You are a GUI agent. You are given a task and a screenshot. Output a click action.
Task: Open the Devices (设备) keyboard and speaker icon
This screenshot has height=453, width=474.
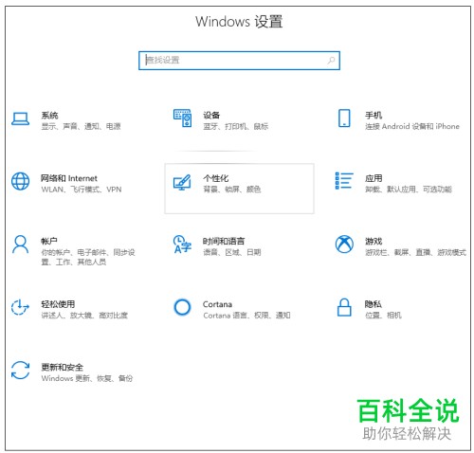pyautogui.click(x=182, y=118)
